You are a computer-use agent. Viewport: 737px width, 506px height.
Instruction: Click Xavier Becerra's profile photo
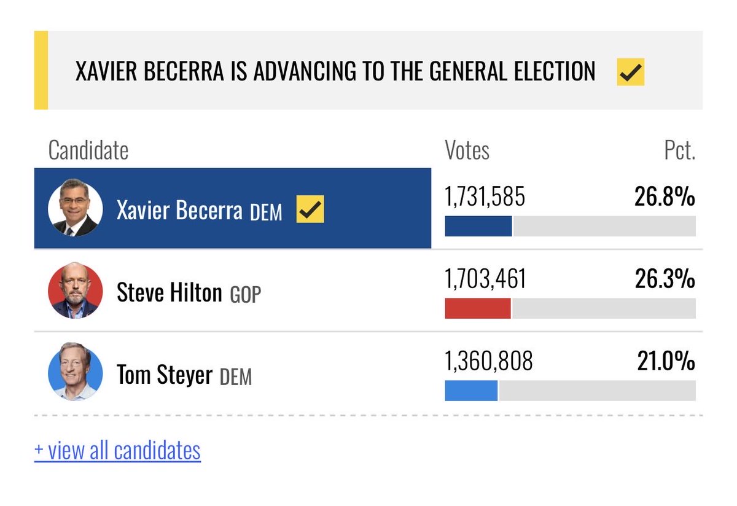pyautogui.click(x=76, y=209)
